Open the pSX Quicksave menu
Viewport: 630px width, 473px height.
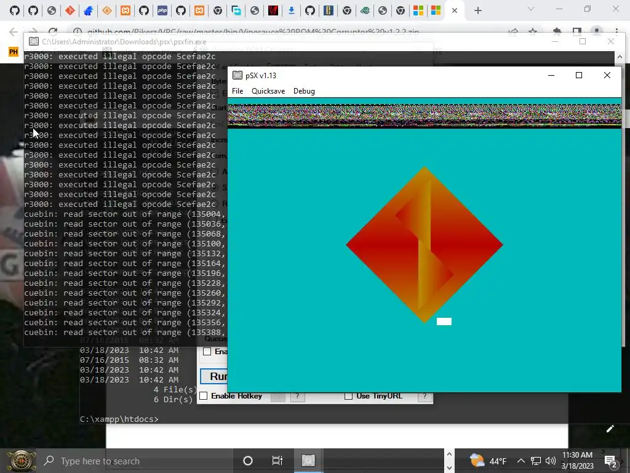268,91
